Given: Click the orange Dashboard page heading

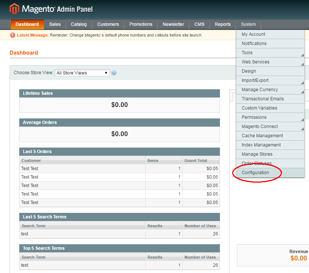Looking at the screenshot, I should coord(24,53).
